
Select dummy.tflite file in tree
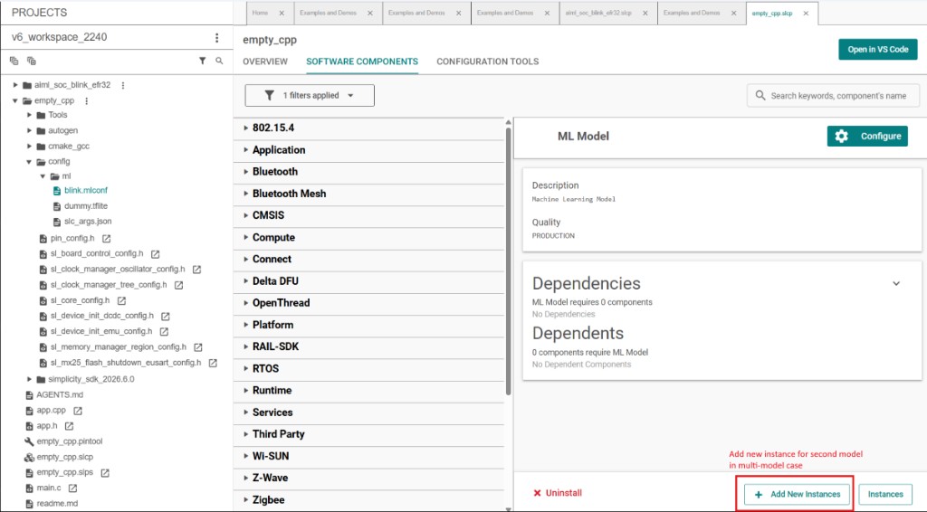click(x=86, y=206)
